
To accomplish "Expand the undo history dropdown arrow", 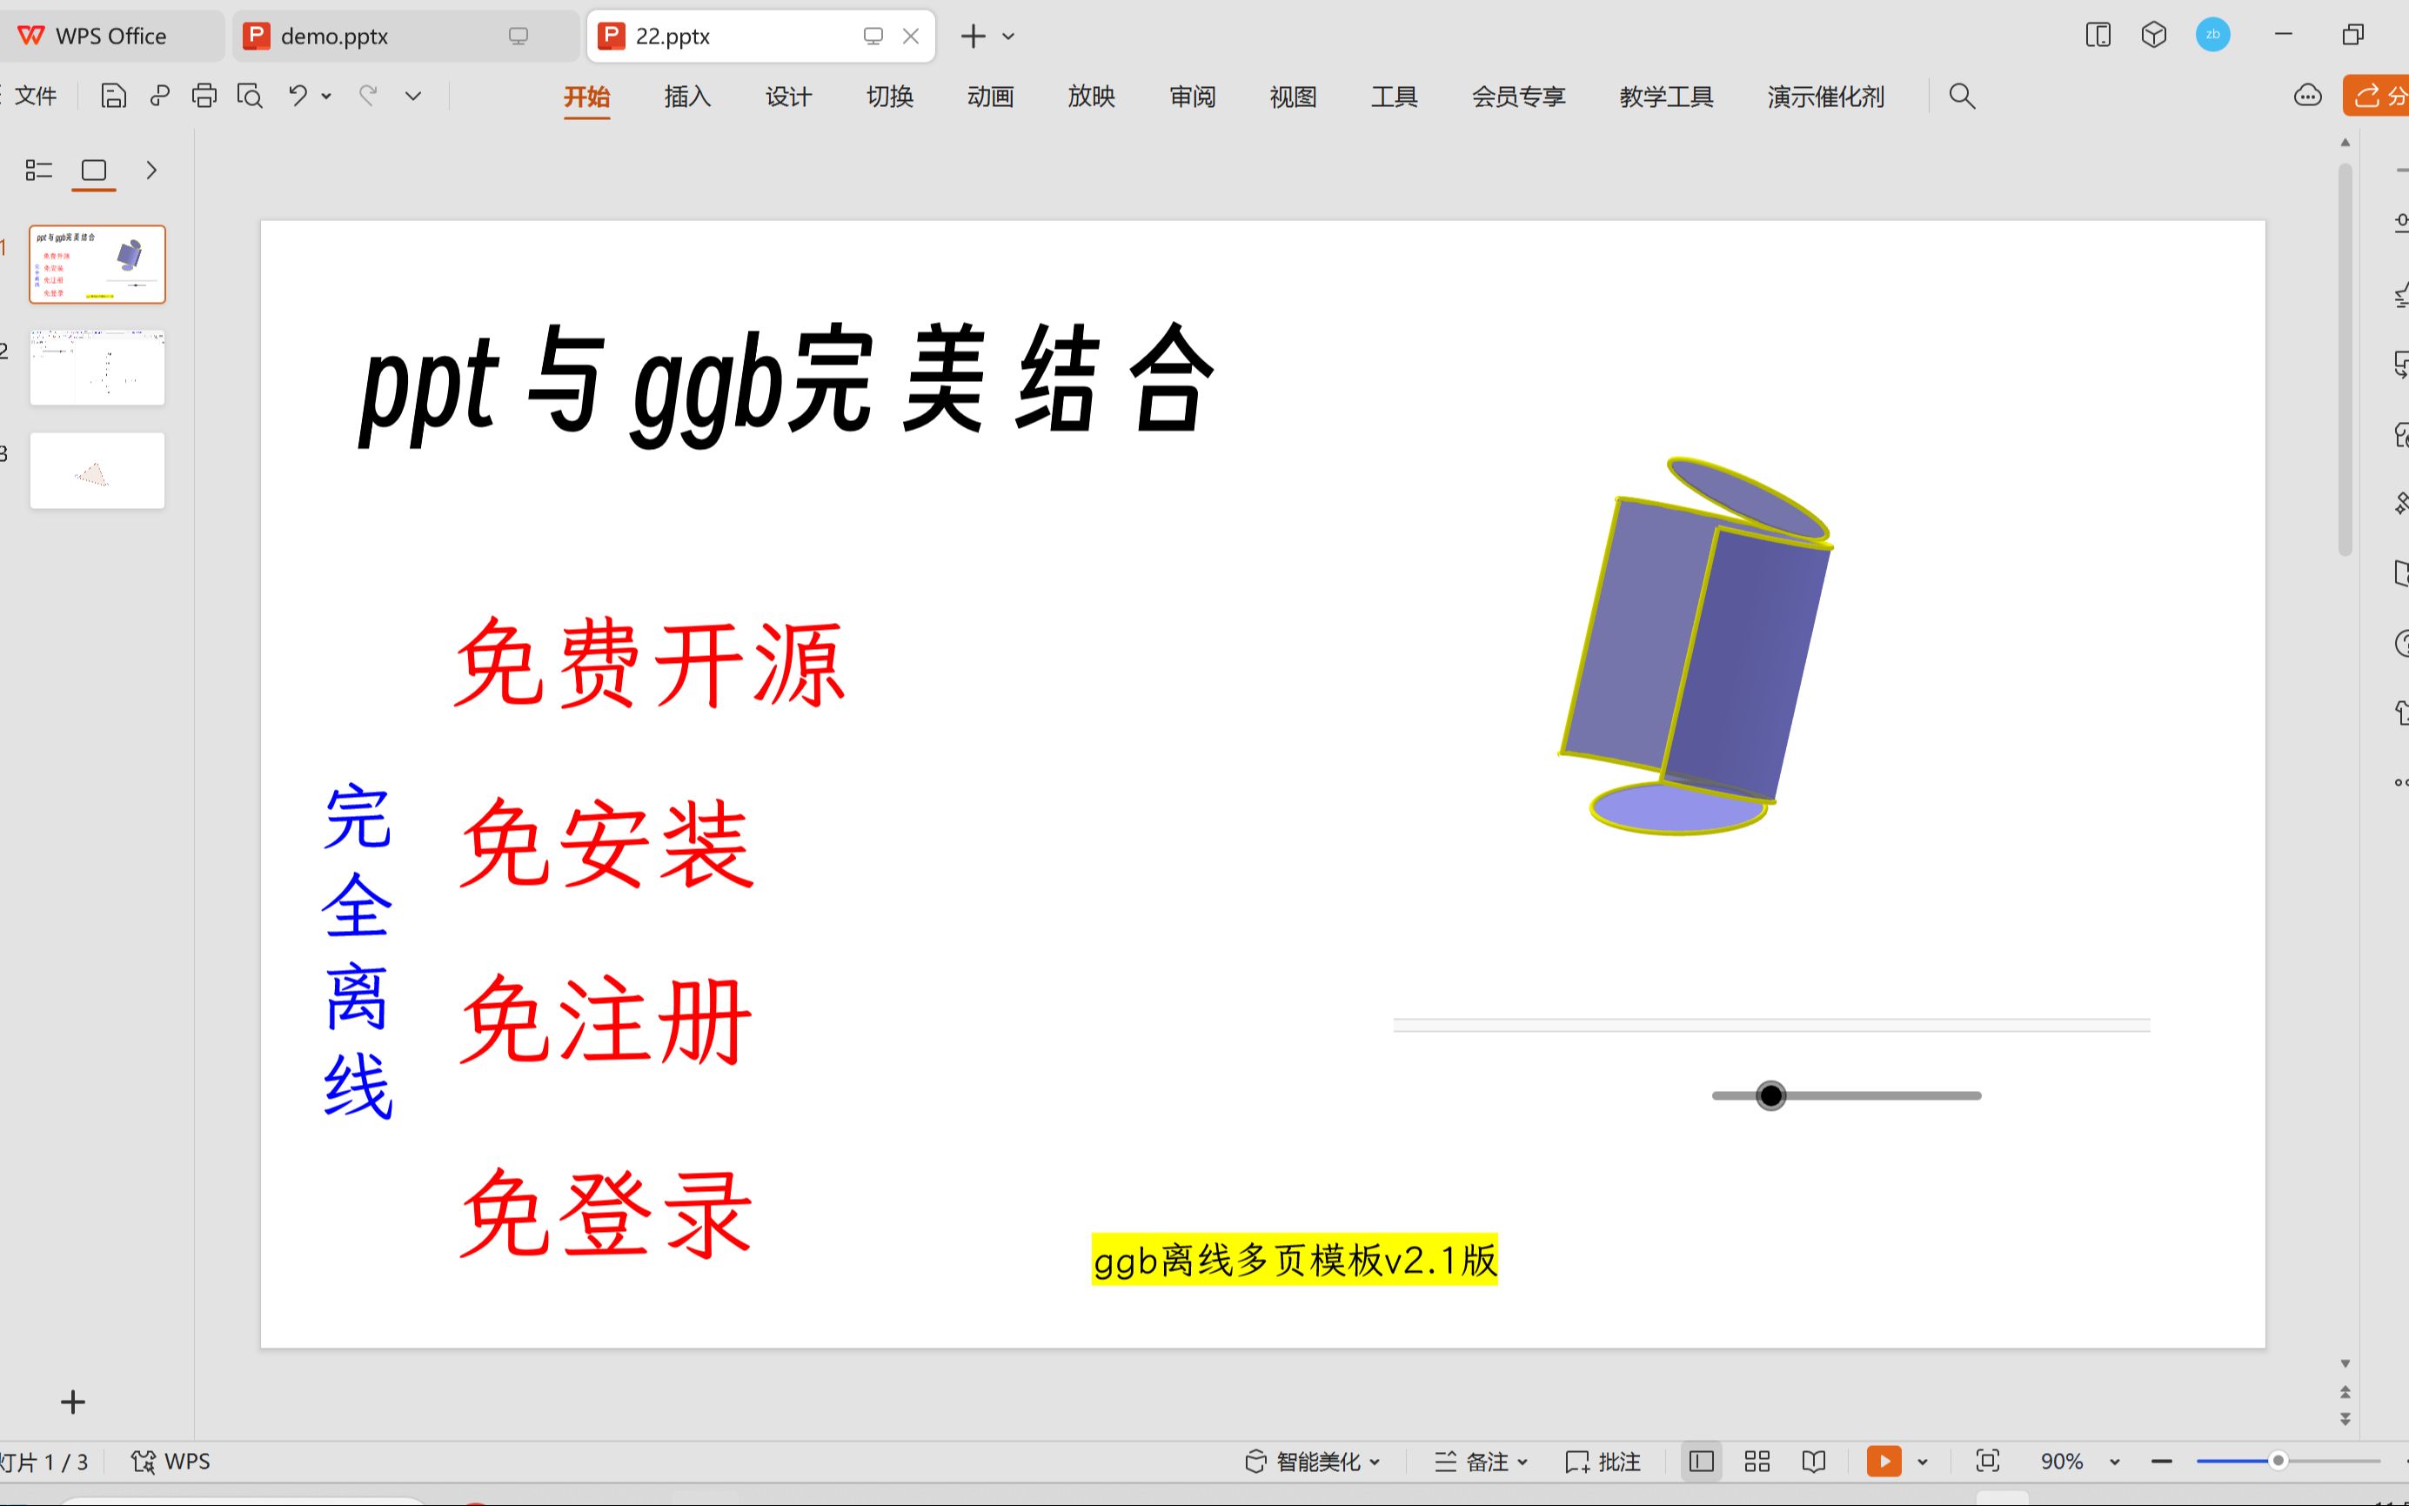I will pos(325,97).
